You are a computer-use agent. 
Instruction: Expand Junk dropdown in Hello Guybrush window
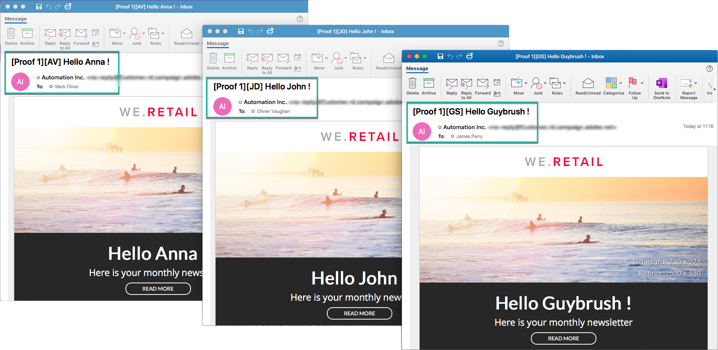[545, 83]
